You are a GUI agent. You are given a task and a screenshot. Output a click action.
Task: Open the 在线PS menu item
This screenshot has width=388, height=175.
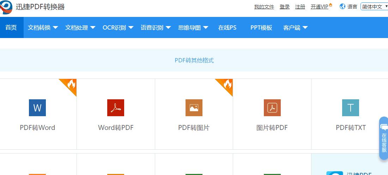(x=227, y=27)
